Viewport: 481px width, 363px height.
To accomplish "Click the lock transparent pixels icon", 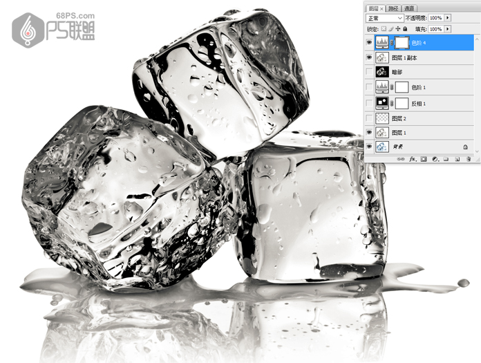I will [x=384, y=30].
